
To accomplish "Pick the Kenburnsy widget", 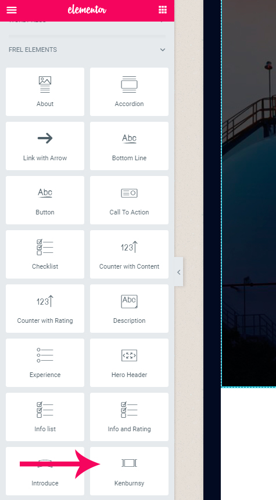I will tap(129, 471).
